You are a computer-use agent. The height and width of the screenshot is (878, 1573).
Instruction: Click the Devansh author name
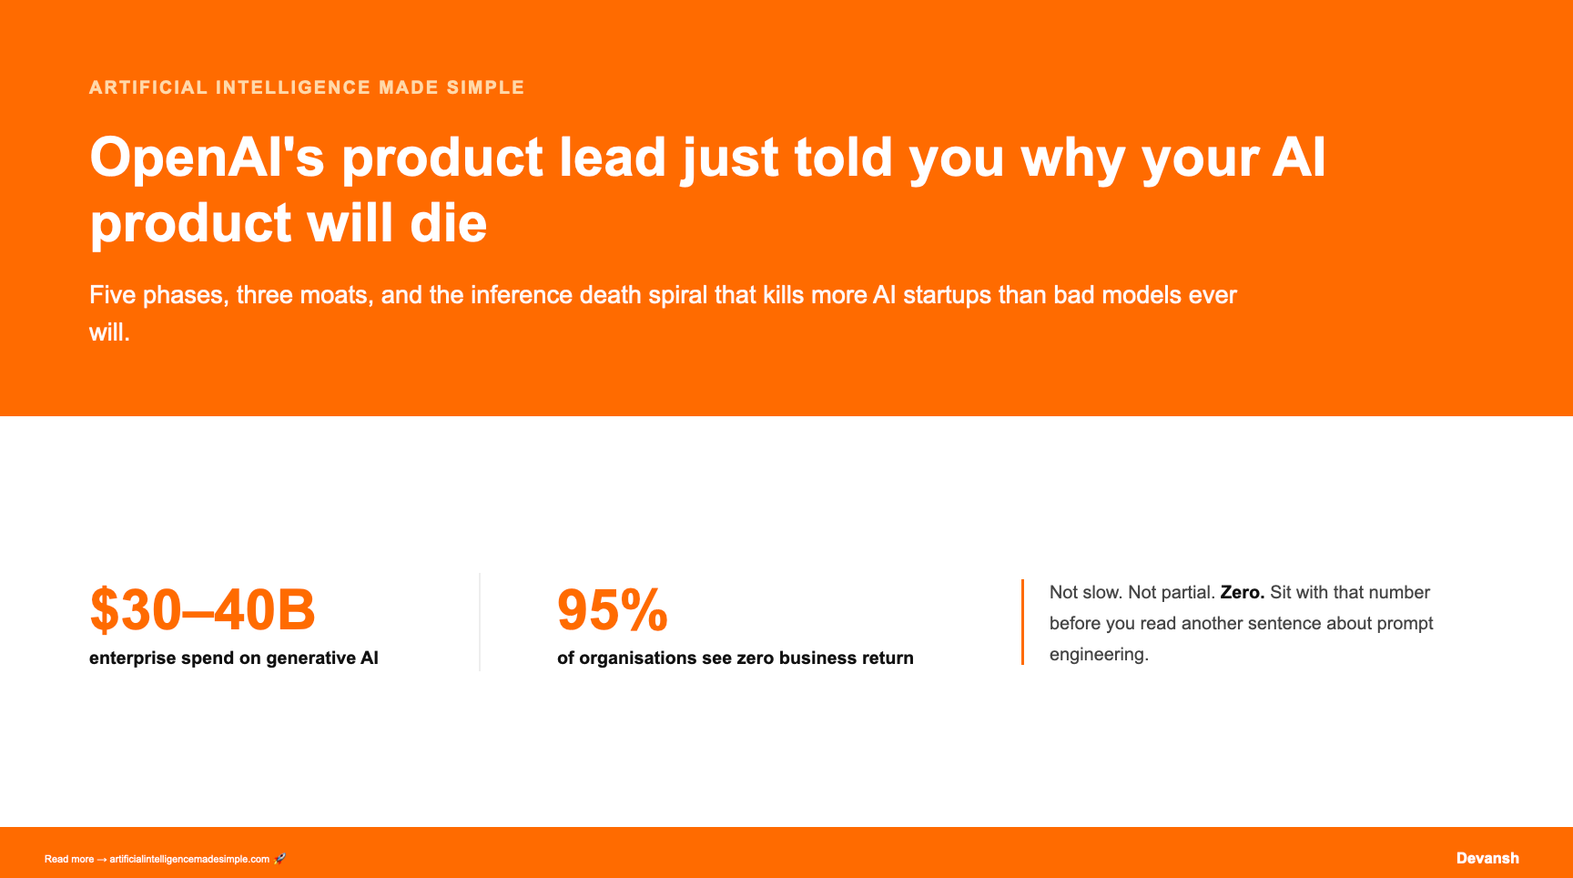(1487, 858)
